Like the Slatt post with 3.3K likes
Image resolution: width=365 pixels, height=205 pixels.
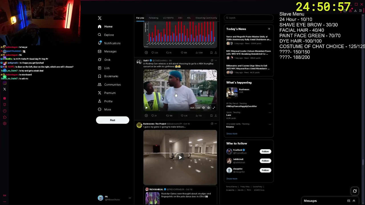184,116
